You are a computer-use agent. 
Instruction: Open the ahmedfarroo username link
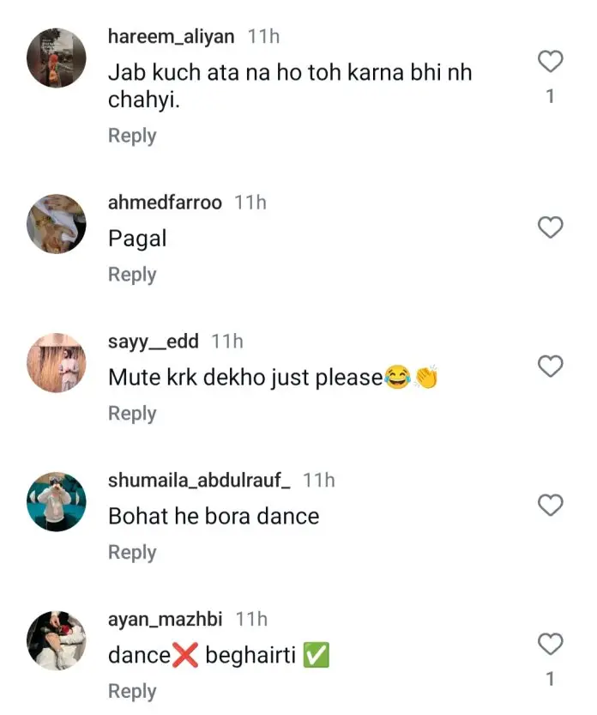(165, 203)
